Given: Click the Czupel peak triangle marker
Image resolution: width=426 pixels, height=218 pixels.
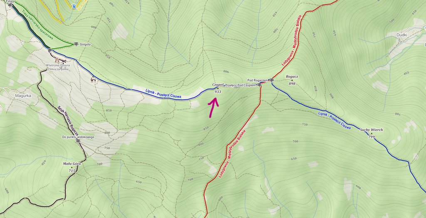Looking at the screenshot, I should (217, 88).
